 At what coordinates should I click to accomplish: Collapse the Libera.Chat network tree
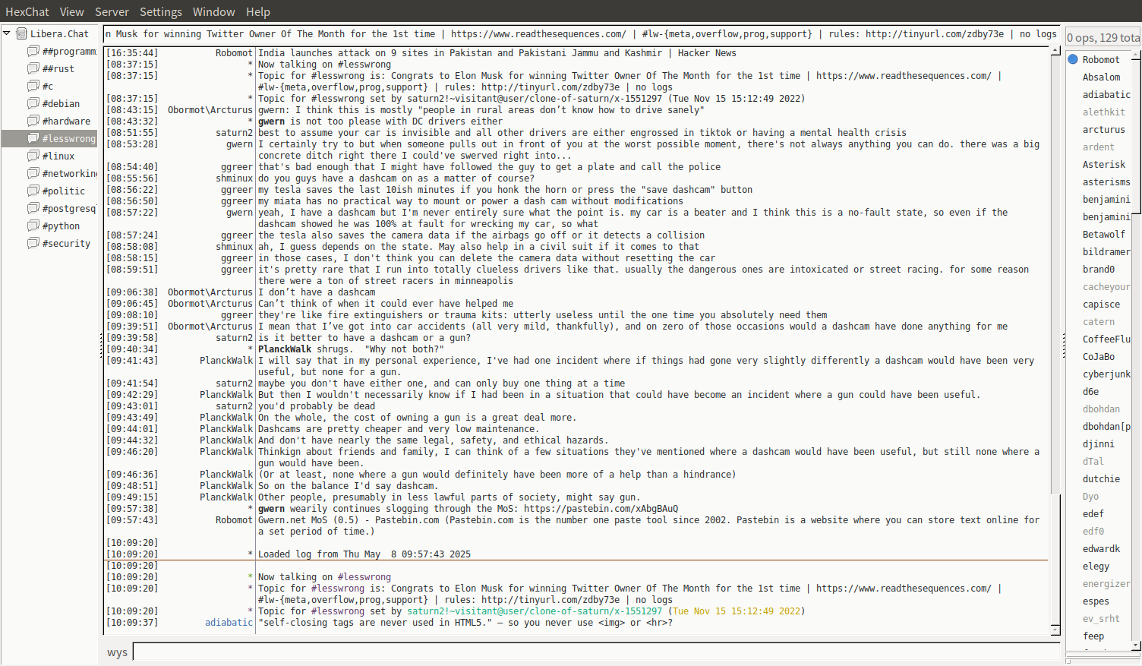click(x=7, y=33)
